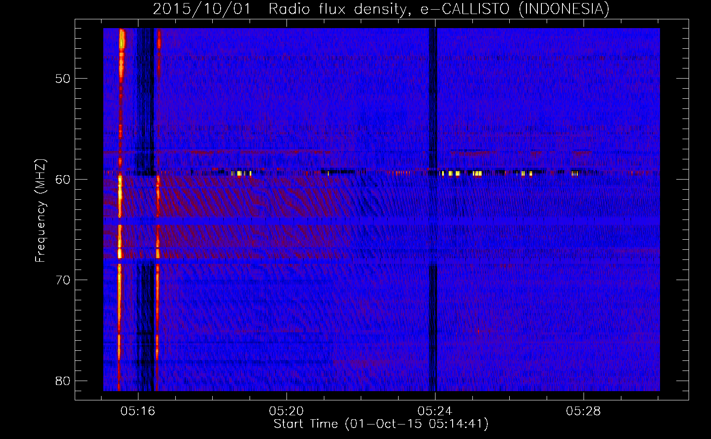Image resolution: width=711 pixels, height=439 pixels.
Task: Click the 60 frequency tick label
Action: [x=63, y=180]
